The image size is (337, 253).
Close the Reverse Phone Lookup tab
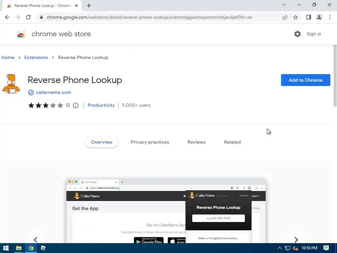click(76, 6)
